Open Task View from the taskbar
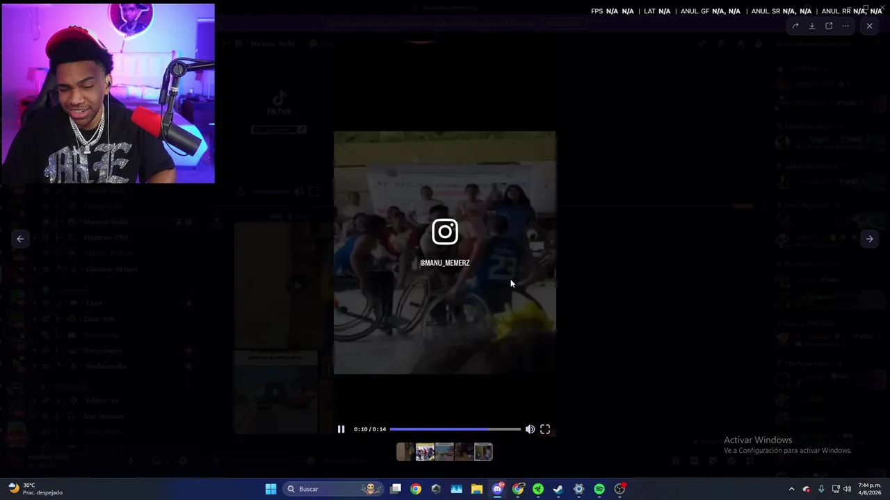The height and width of the screenshot is (500, 890). [x=396, y=489]
